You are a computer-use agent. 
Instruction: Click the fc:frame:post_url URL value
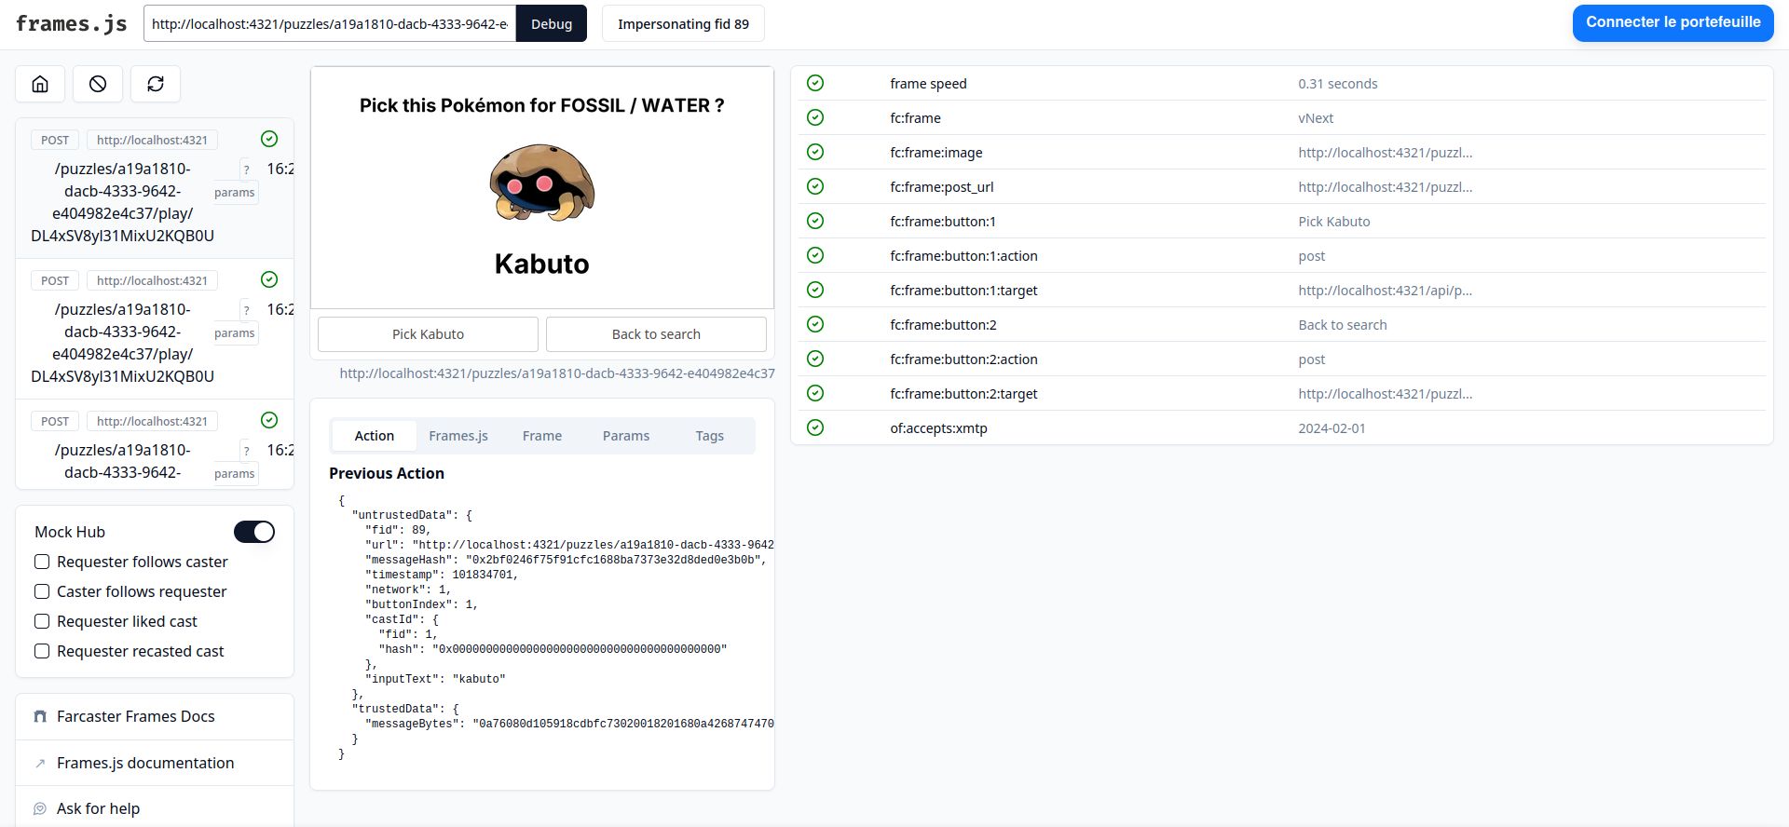pyautogui.click(x=1385, y=187)
